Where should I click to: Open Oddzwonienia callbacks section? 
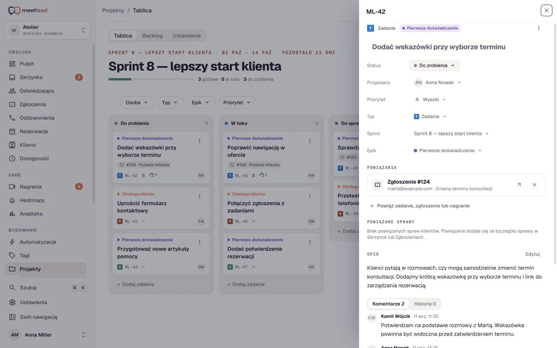(46, 118)
